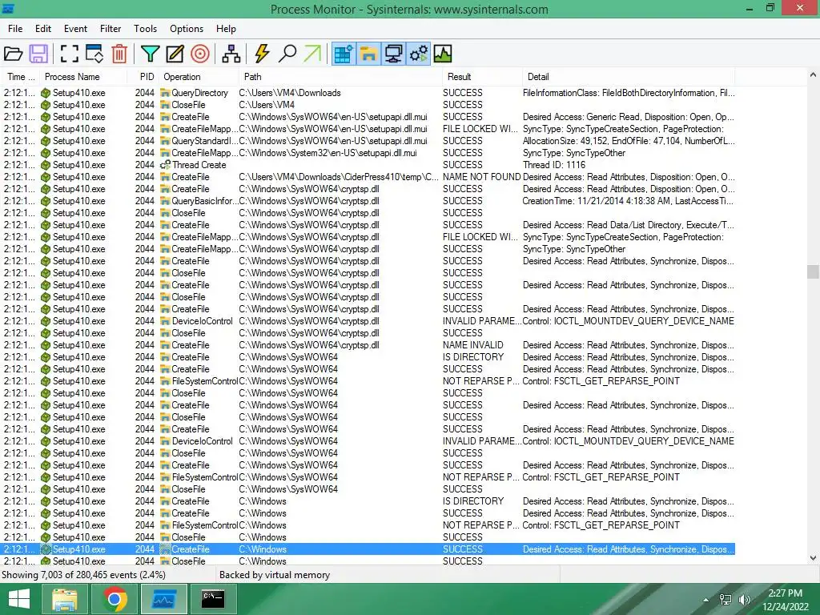Click the 2:27 PM clock in the taskbar

(785, 593)
